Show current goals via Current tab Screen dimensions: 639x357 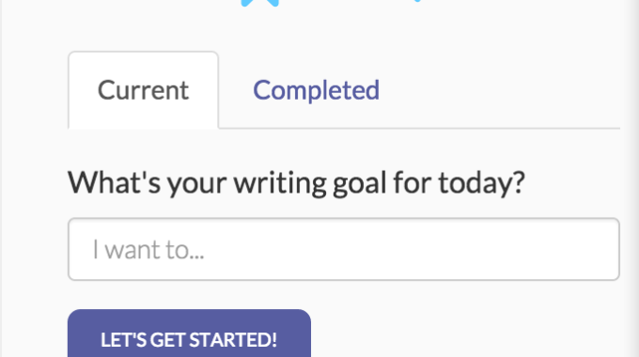coord(143,90)
